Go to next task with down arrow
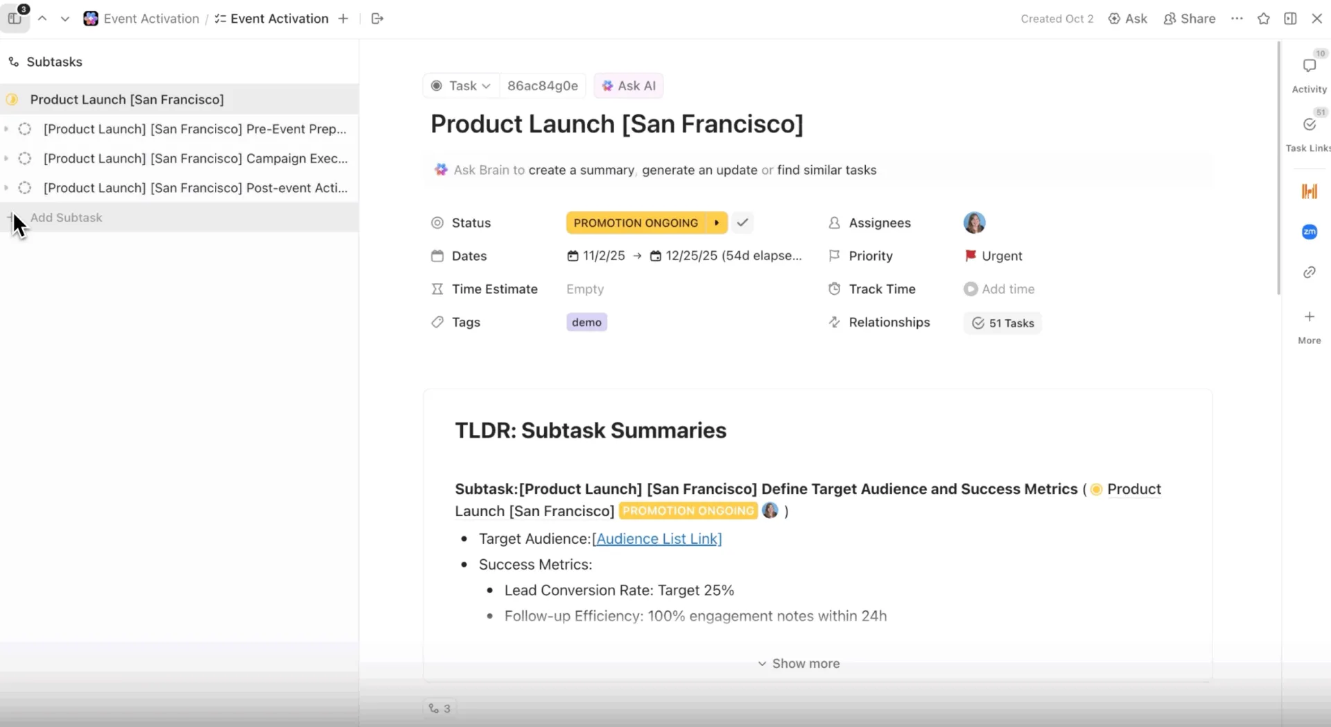 [x=65, y=19]
